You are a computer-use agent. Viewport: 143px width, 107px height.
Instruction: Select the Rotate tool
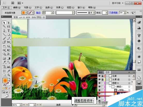[4, 46]
